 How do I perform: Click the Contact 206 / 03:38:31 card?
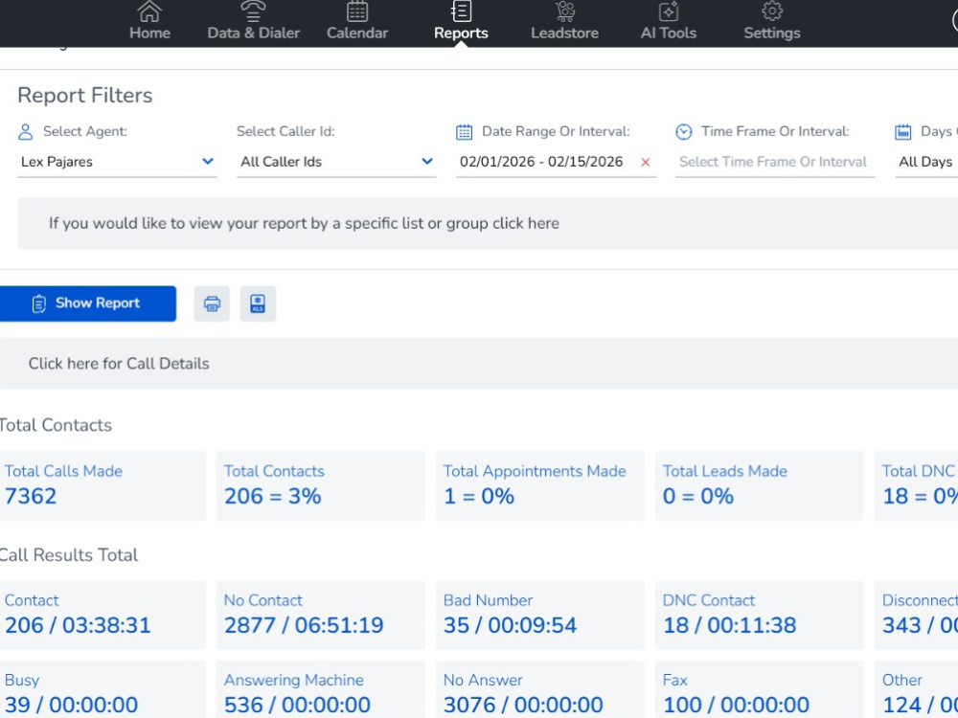[x=103, y=616]
